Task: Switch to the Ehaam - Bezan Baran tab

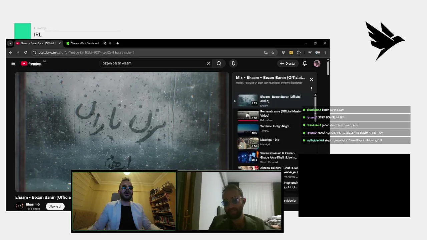Action: point(38,43)
